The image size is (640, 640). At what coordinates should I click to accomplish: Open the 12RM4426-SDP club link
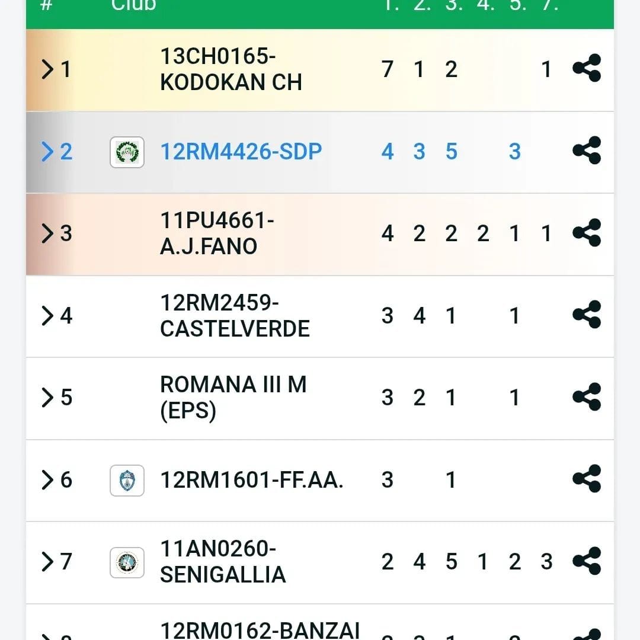point(241,151)
